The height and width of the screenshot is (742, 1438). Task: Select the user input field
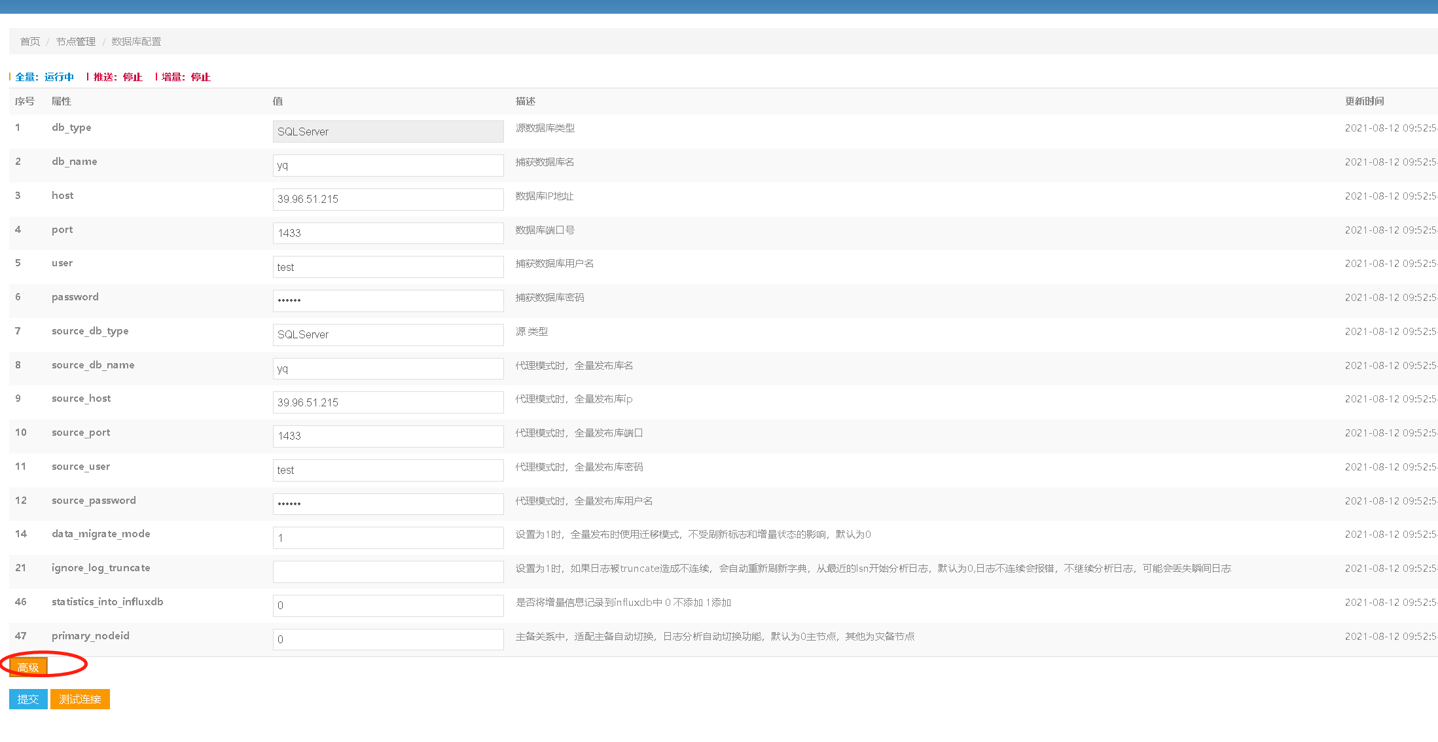coord(387,267)
